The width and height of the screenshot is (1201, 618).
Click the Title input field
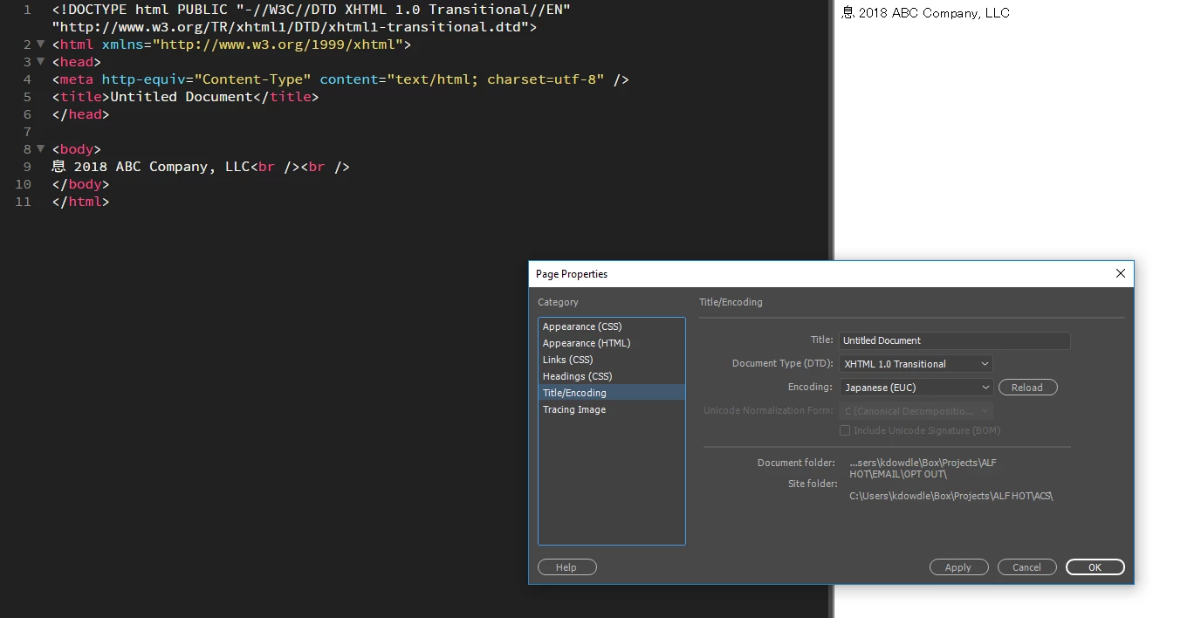click(955, 340)
